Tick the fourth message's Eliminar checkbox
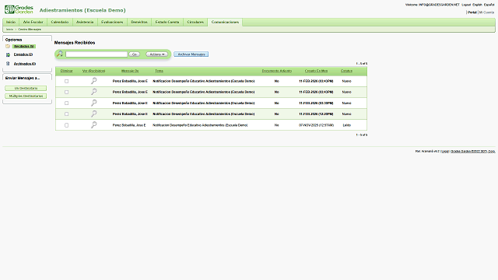This screenshot has height=280, width=498. click(x=66, y=114)
